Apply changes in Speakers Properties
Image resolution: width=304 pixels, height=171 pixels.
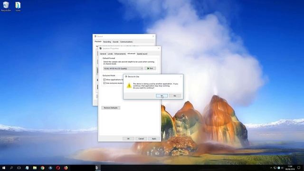tap(154, 139)
